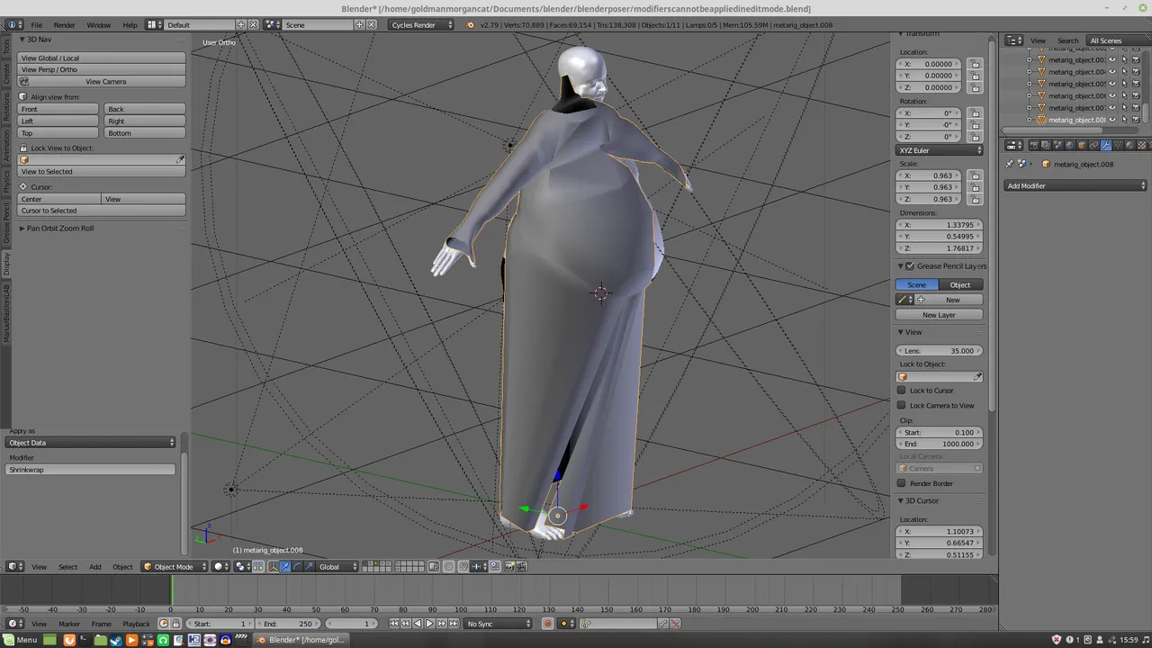Add a new scene with the plus icon
The image size is (1152, 648).
pos(359,24)
